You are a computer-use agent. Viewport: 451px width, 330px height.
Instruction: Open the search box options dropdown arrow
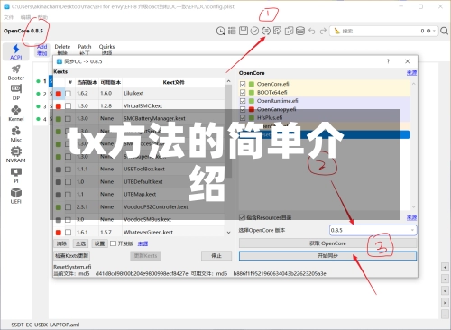click(434, 31)
